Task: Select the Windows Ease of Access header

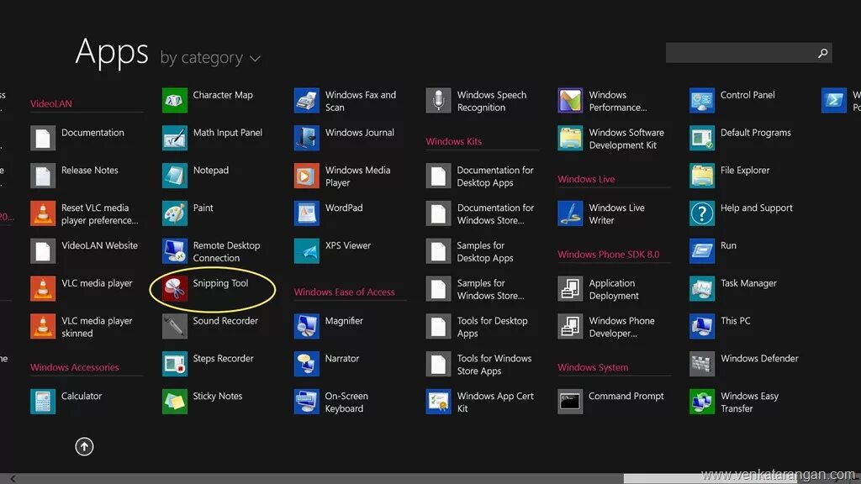Action: [x=344, y=292]
